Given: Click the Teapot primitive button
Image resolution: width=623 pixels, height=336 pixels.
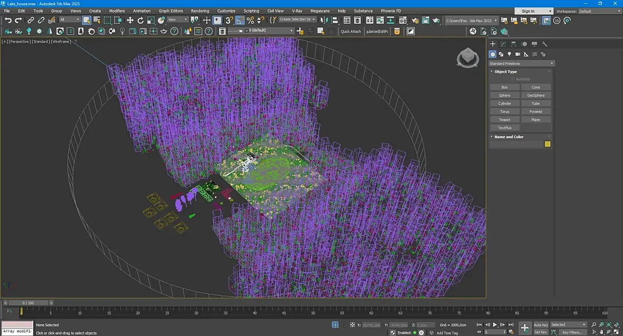Looking at the screenshot, I should coord(504,120).
